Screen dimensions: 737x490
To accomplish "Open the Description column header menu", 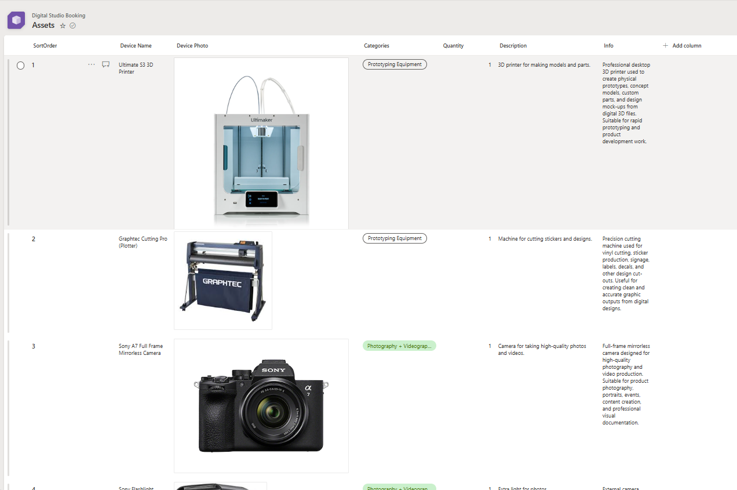I will 513,46.
